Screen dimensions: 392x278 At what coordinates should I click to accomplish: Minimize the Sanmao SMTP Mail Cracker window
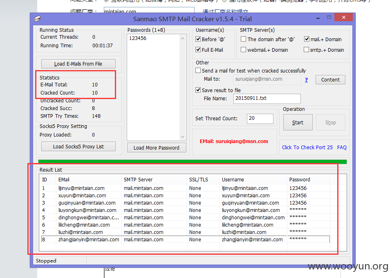(318, 18)
